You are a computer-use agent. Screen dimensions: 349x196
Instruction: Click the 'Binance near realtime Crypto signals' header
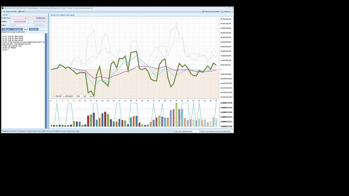point(62,15)
